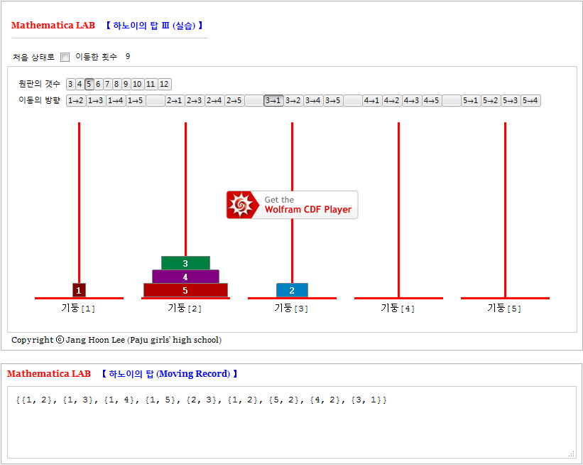Click the 기둥 [1] peg label
The height and width of the screenshot is (465, 583).
[78, 309]
